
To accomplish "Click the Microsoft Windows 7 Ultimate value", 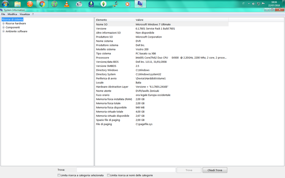I will click(x=153, y=24).
